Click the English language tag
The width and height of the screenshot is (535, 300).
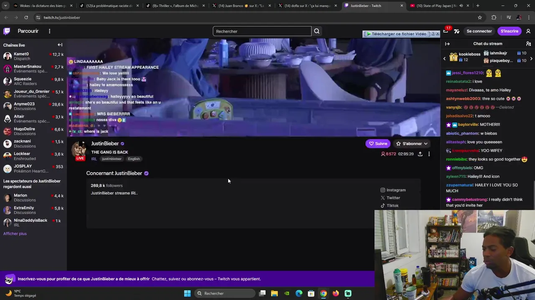(134, 159)
